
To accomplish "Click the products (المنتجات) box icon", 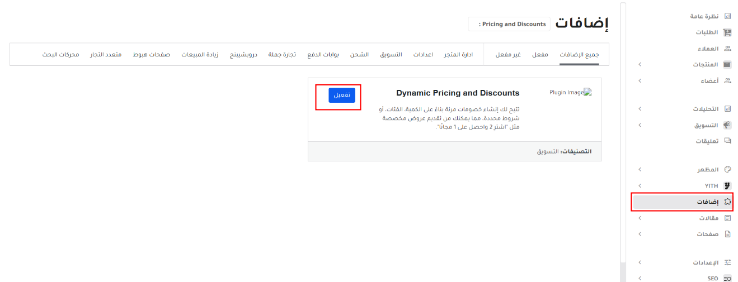I will point(728,65).
